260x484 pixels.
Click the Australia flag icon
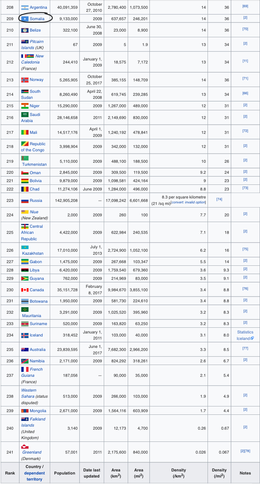pos(25,349)
